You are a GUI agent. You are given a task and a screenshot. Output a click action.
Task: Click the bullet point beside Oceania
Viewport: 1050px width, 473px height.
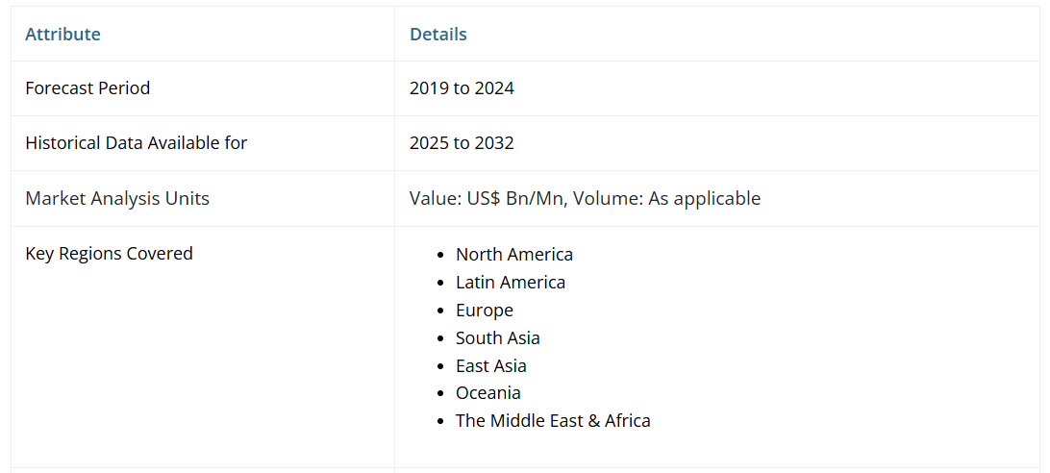(x=440, y=393)
